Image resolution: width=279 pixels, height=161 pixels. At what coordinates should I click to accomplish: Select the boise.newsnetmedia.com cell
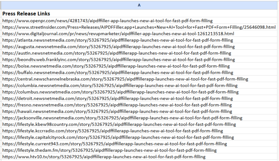click(x=139, y=66)
